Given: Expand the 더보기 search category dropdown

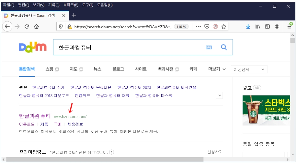Looking at the screenshot, I should pos(217,69).
